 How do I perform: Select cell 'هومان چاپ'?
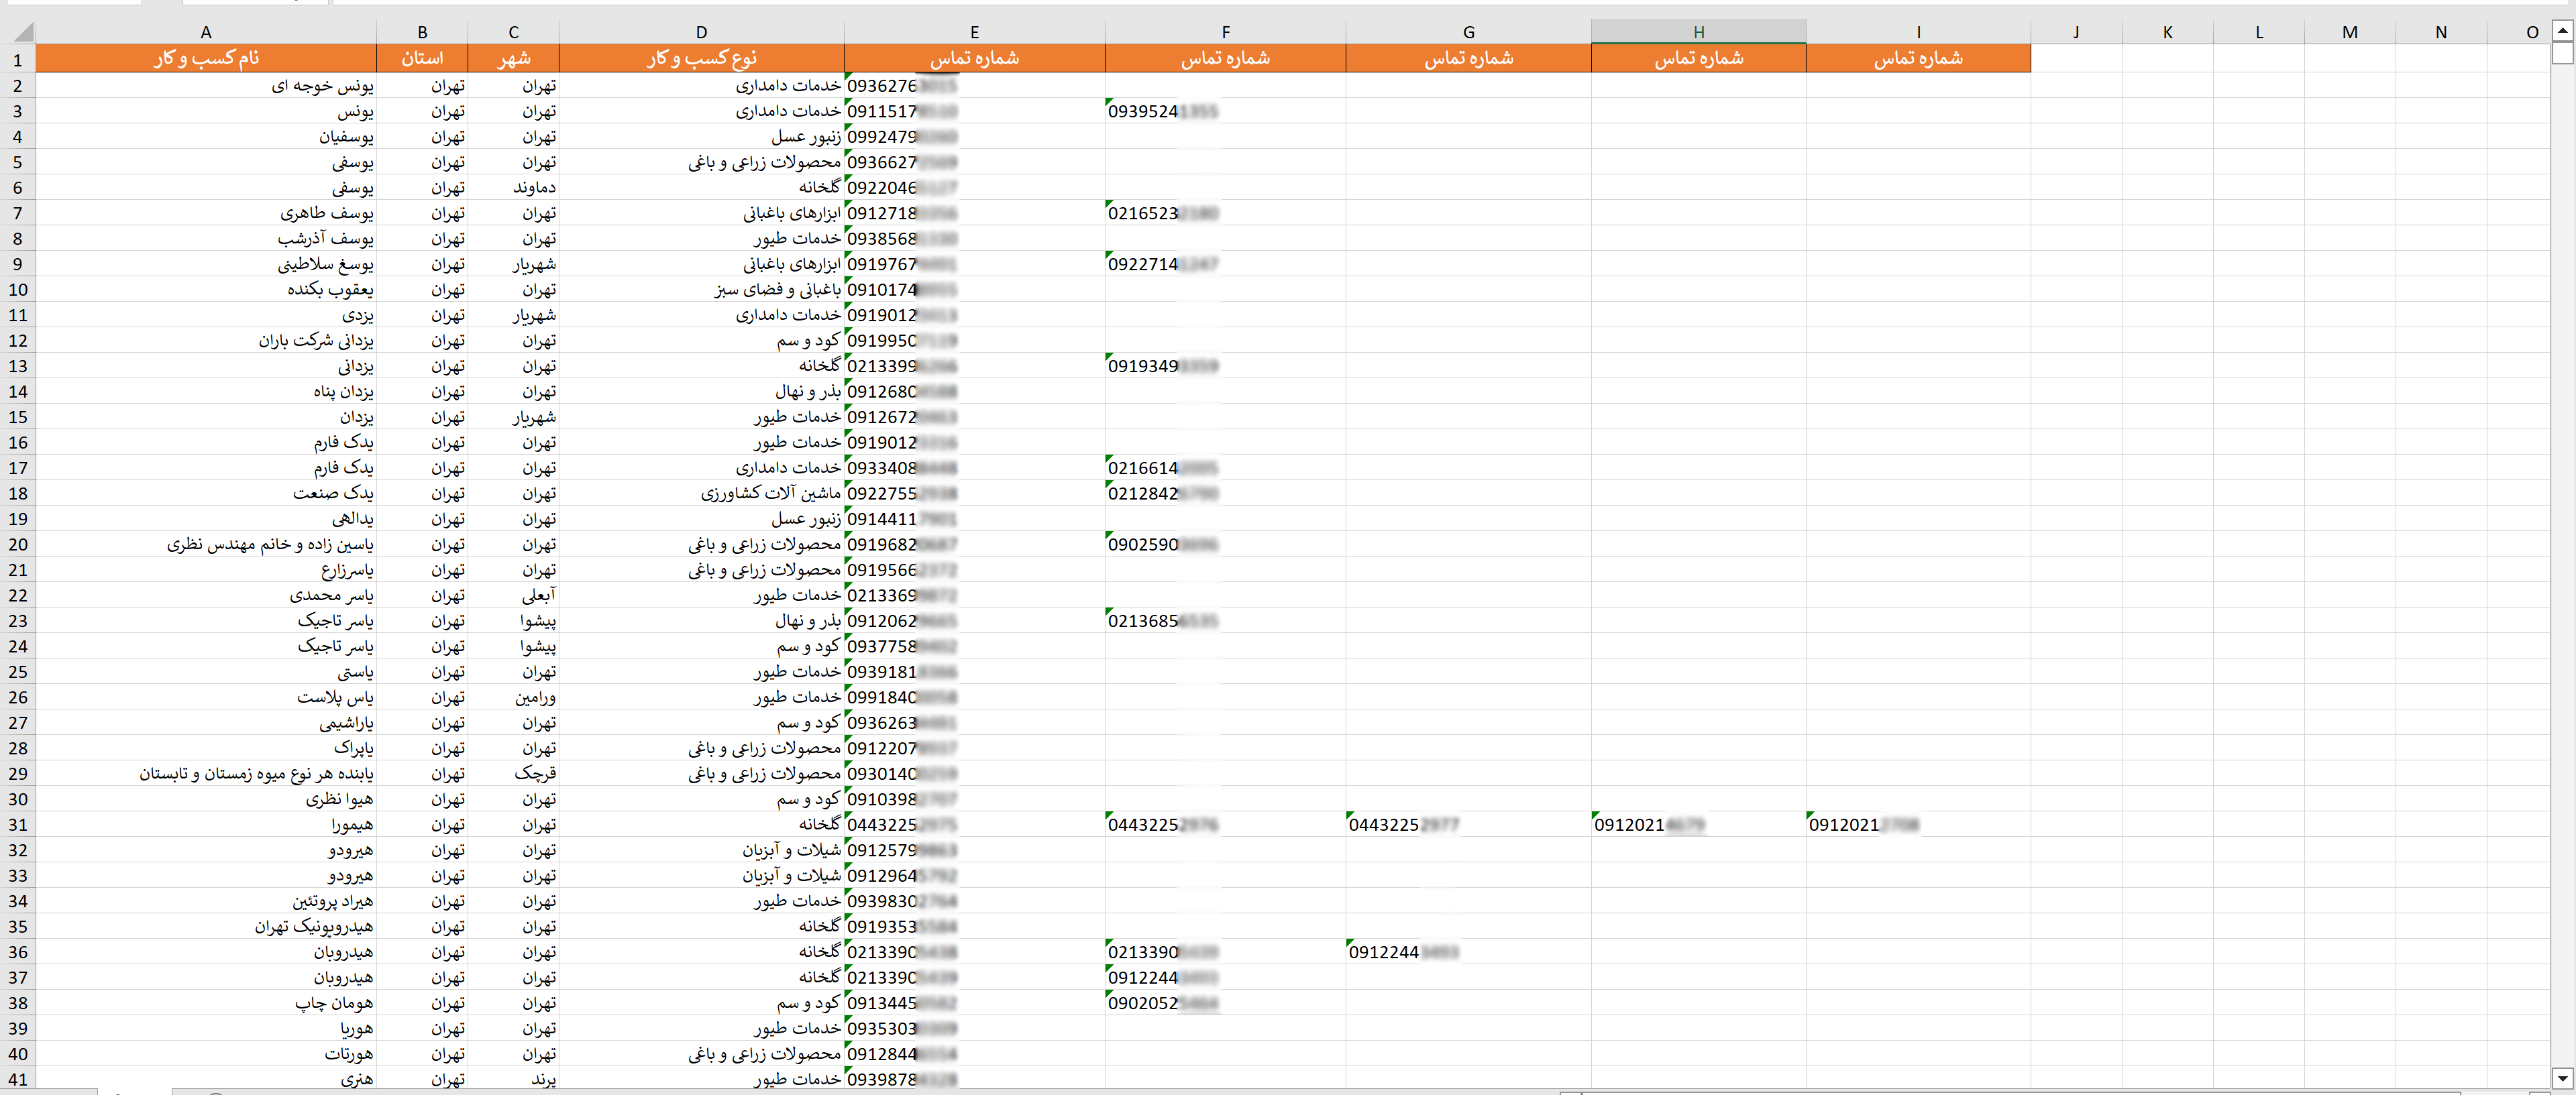206,1003
